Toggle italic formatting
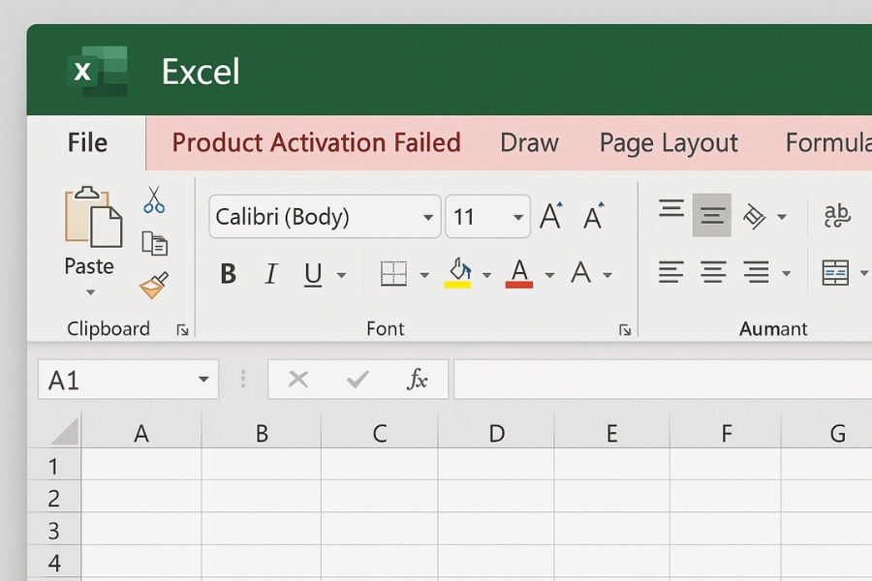This screenshot has width=872, height=581. 271,274
